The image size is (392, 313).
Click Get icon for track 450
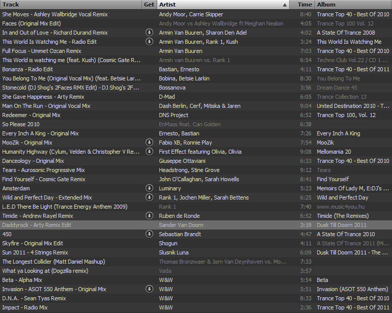point(149,234)
